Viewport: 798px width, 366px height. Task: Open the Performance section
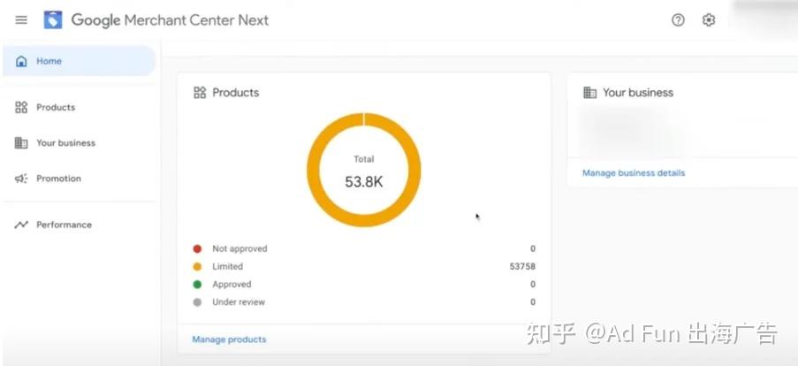tap(64, 225)
